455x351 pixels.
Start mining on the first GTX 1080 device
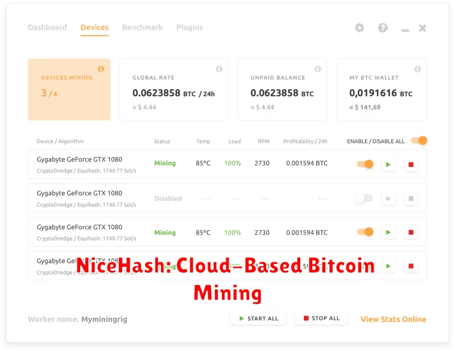click(x=388, y=164)
